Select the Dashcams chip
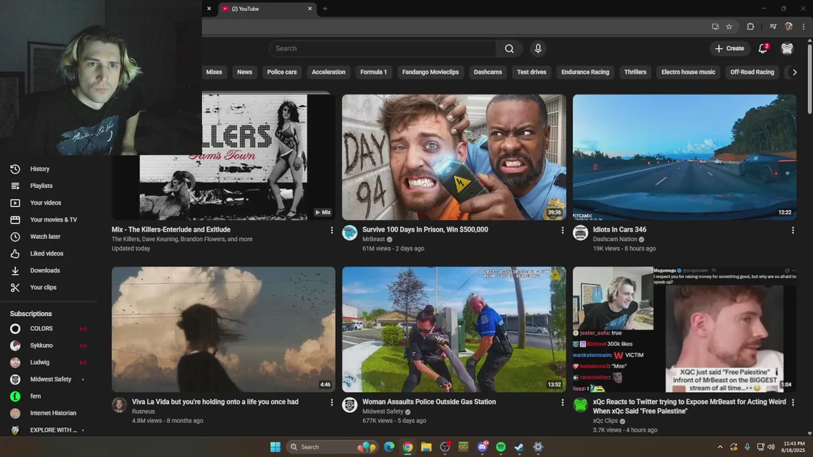The width and height of the screenshot is (813, 457). click(488, 72)
